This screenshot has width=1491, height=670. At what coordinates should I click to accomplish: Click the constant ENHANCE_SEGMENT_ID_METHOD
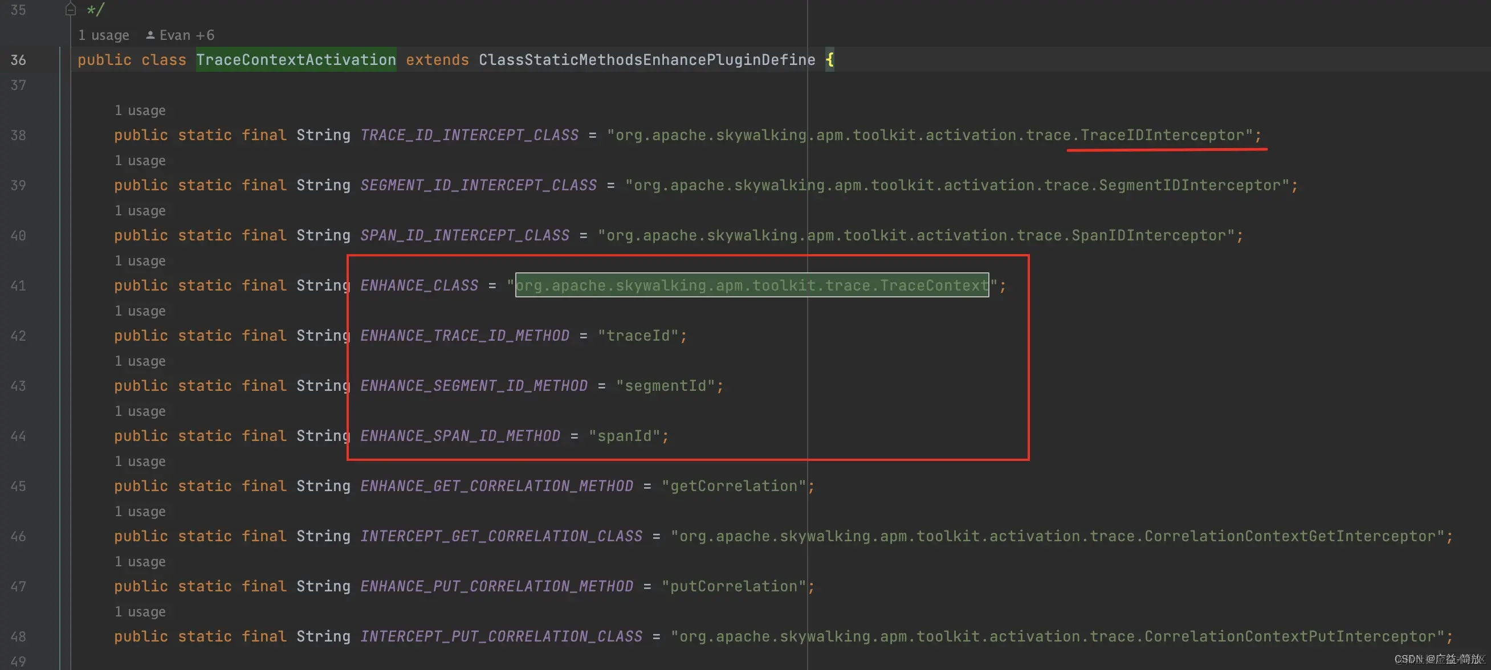474,386
